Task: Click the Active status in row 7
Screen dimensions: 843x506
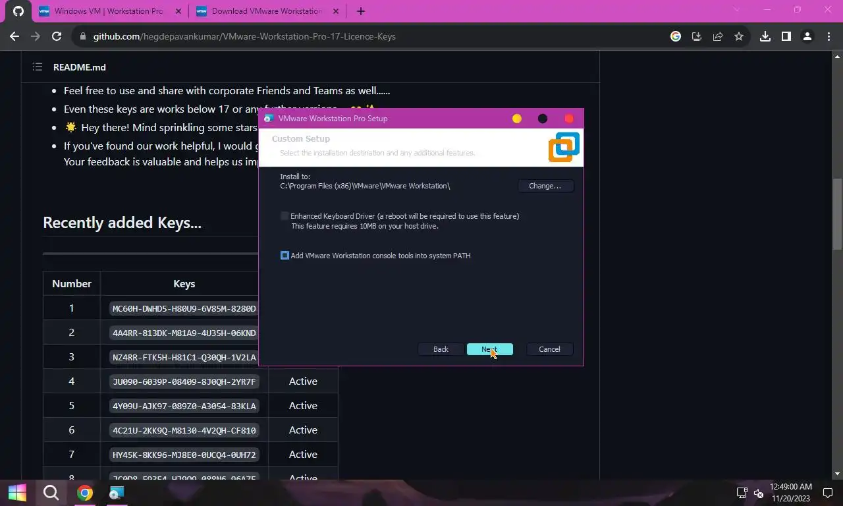Action: pos(303,455)
